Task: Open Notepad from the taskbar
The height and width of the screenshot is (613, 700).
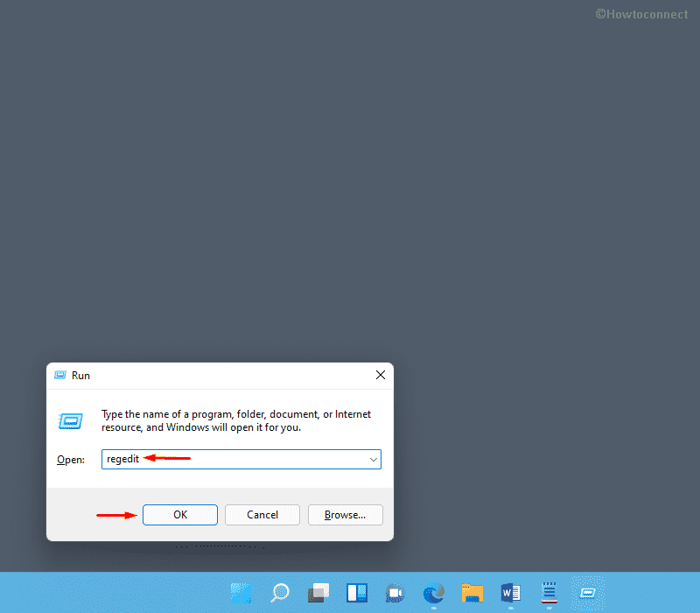Action: point(549,593)
